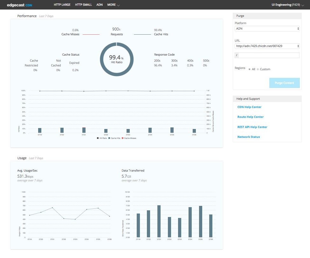Open the HTTP SMALL menu
310x258 pixels.
click(x=83, y=5)
